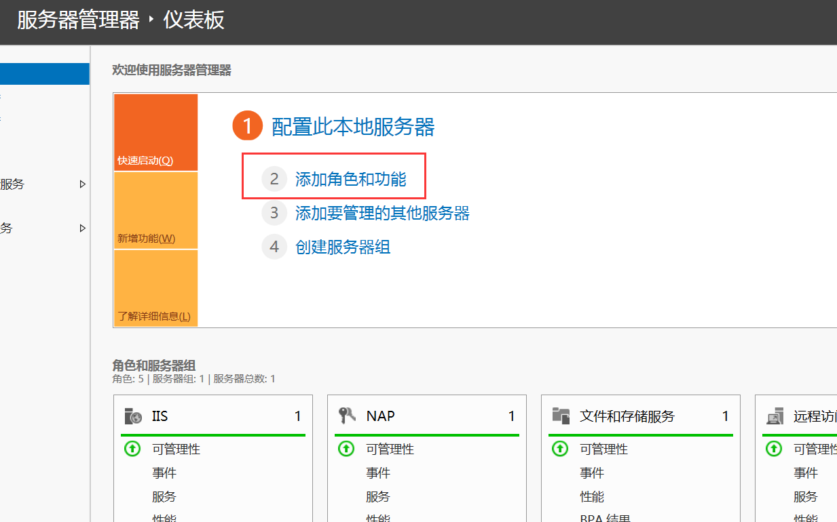Select the 快速启动(Q) tab tile

155,133
